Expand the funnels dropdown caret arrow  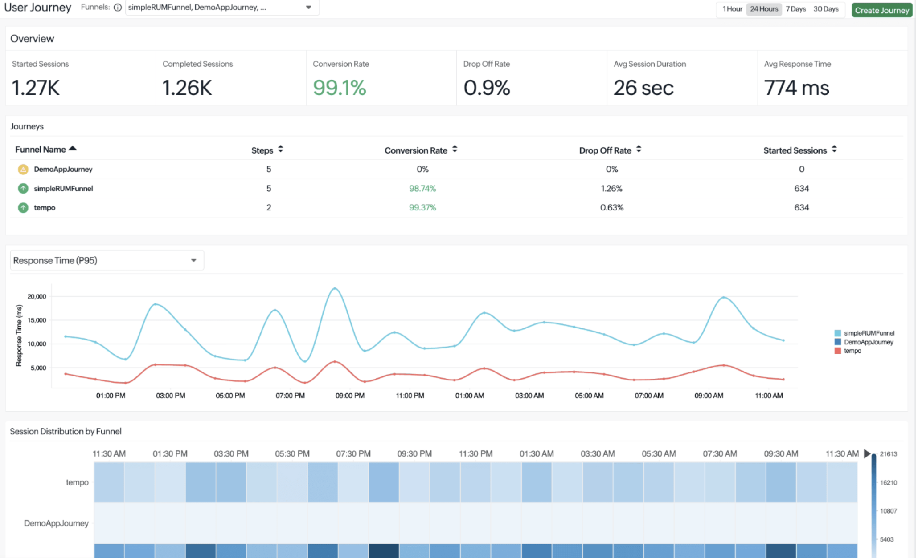click(308, 7)
